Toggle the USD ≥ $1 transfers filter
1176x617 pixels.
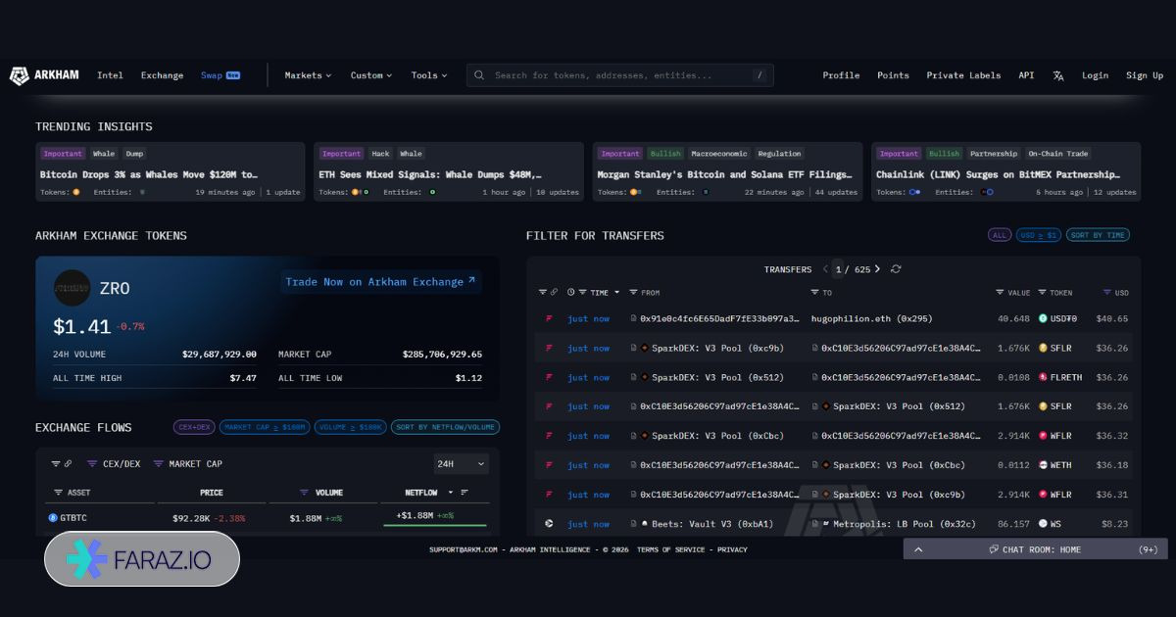tap(1039, 235)
